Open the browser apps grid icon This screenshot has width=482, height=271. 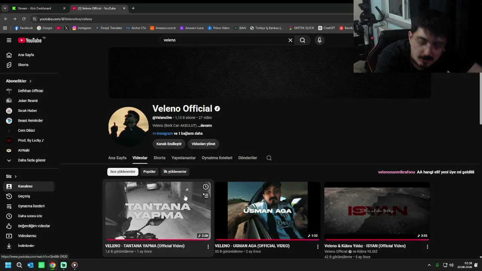[5, 28]
